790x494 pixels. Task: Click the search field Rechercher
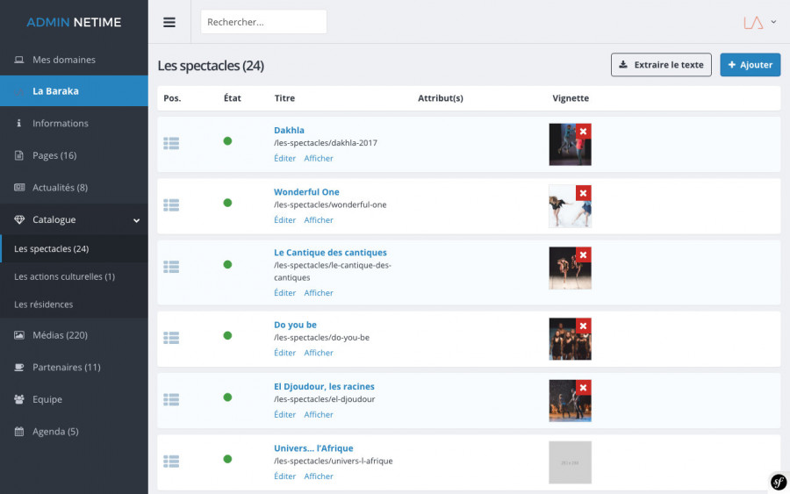point(263,22)
